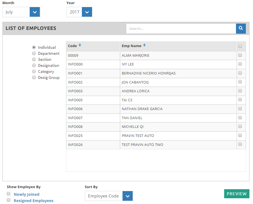Select the Desig Group radio button
This screenshot has height=204, width=253.
(34, 77)
